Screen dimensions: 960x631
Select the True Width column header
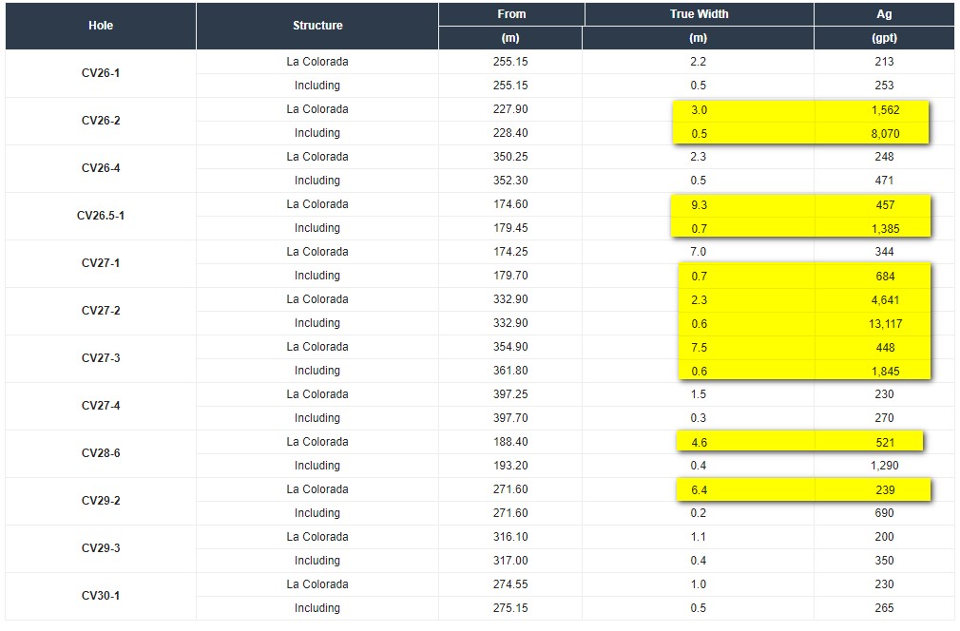click(700, 14)
